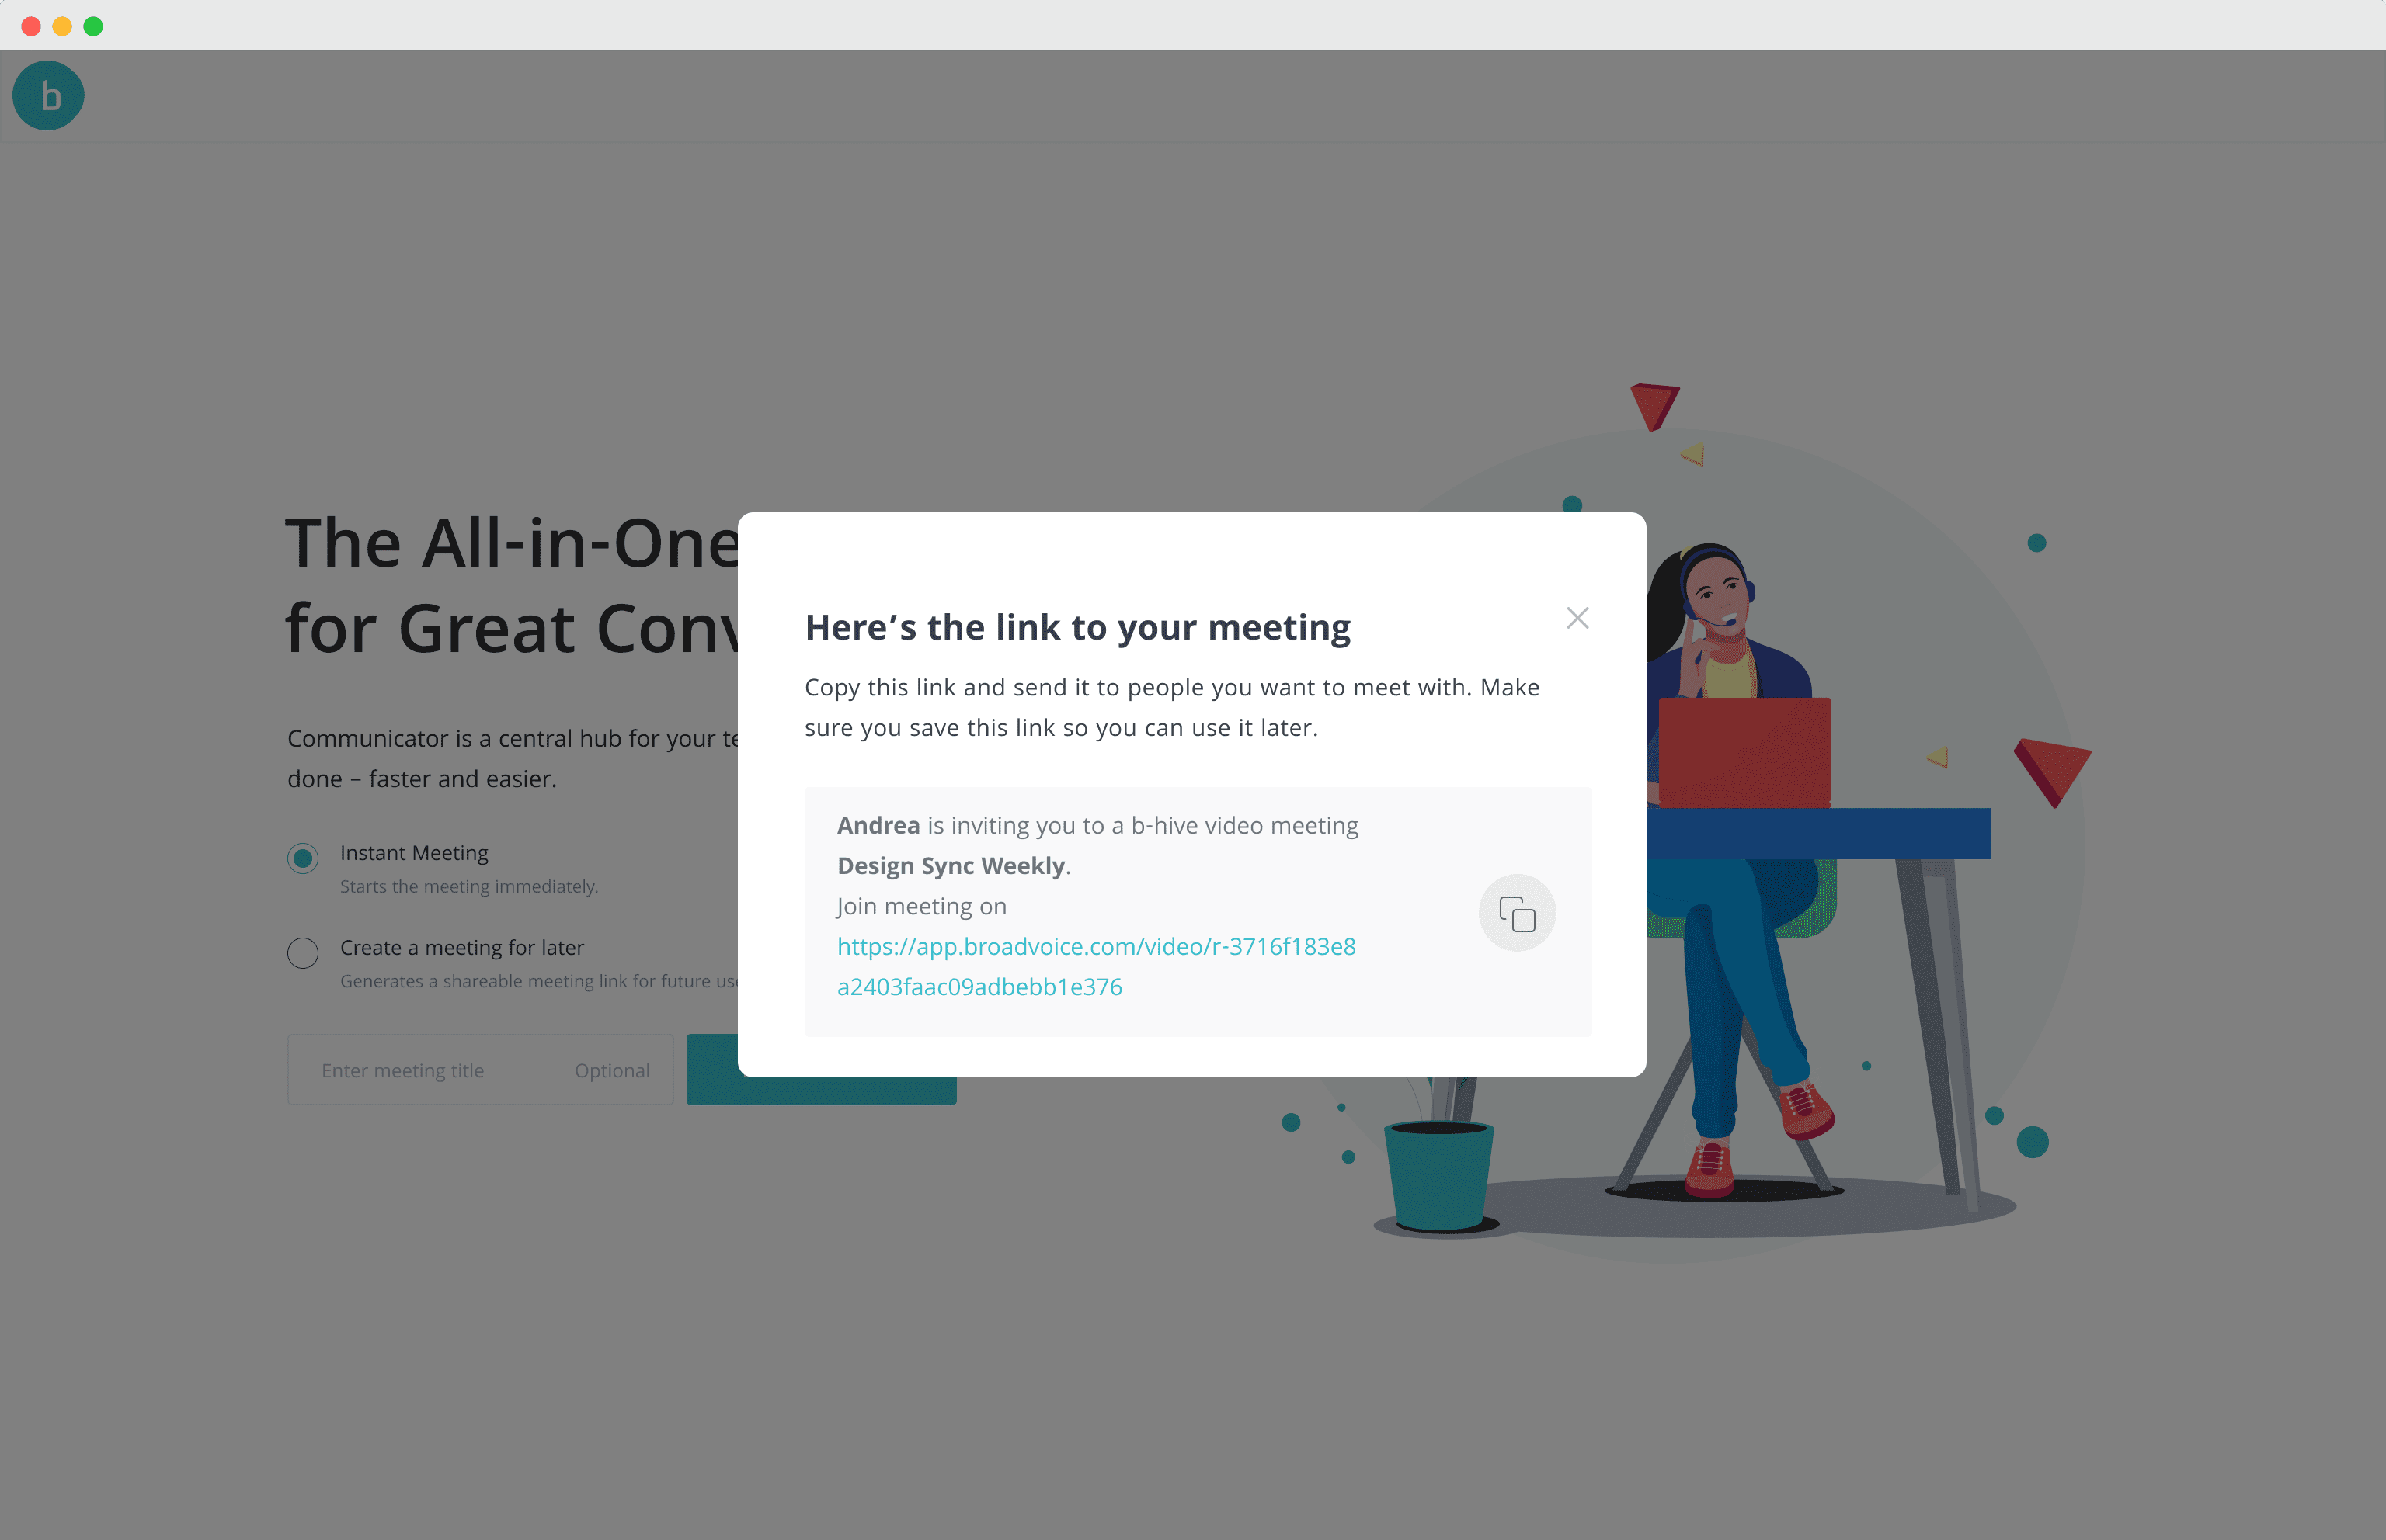Click the yellow macOS minimize button
Viewport: 2386px width, 1540px height.
click(x=62, y=26)
